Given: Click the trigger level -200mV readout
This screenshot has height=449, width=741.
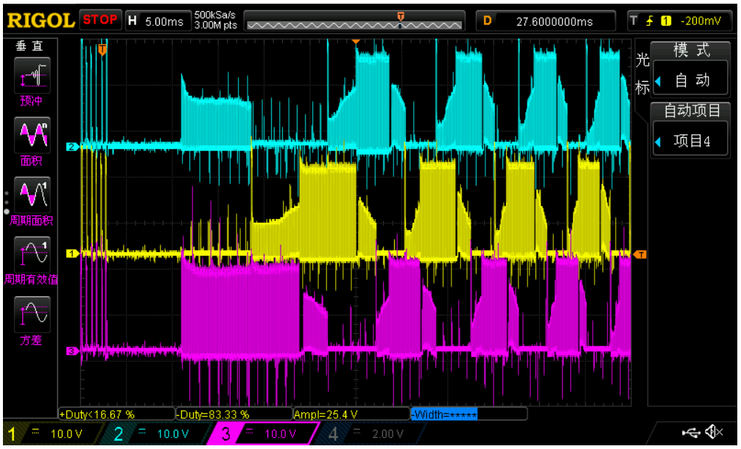Looking at the screenshot, I should [701, 21].
